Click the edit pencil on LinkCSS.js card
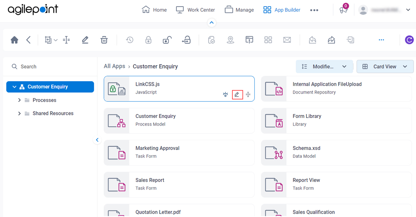 237,95
